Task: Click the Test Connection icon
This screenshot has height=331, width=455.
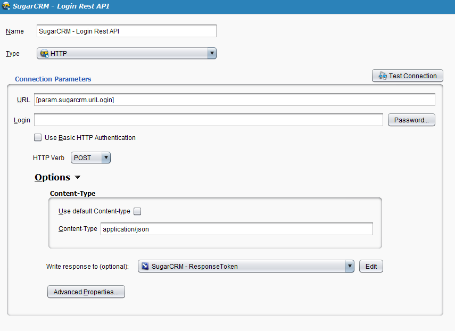Action: (382, 76)
